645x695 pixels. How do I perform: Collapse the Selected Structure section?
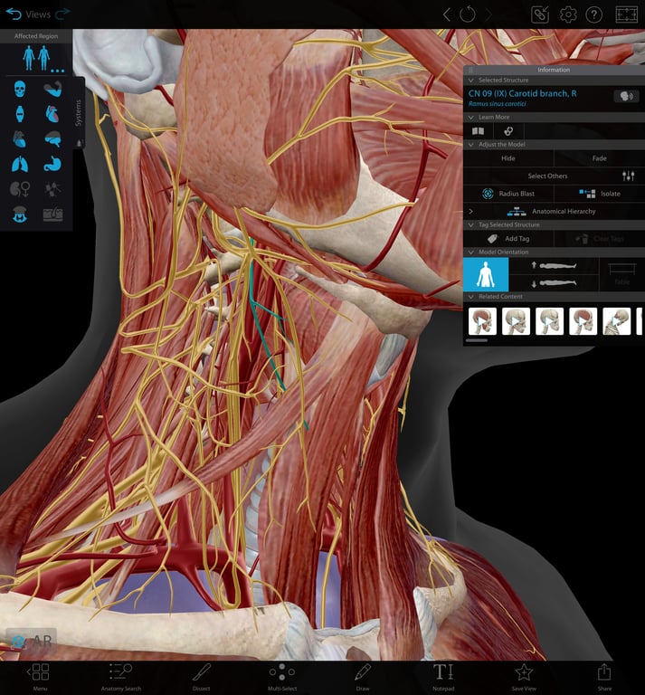[471, 81]
